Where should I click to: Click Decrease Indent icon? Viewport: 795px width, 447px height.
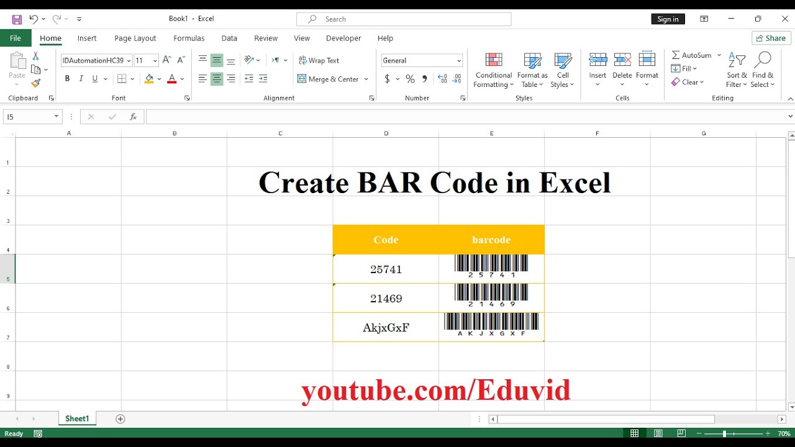249,79
